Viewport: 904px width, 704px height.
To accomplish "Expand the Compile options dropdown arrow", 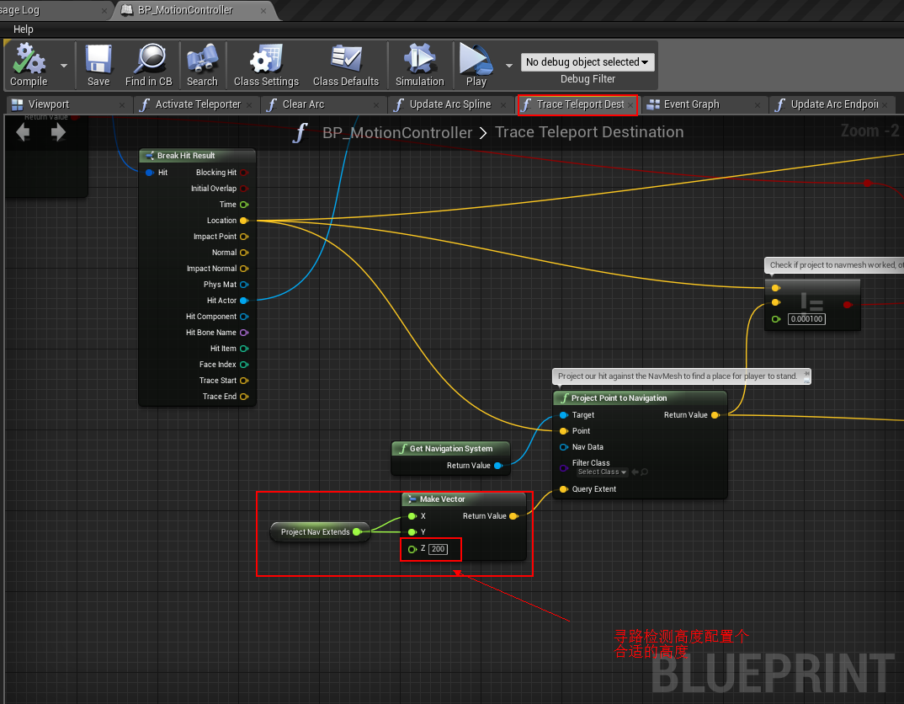I will tap(64, 66).
